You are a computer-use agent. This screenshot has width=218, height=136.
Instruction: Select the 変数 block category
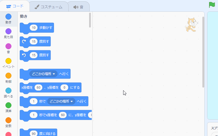click(8, 122)
